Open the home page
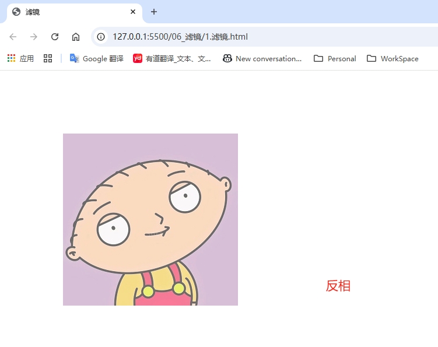The width and height of the screenshot is (438, 347). tap(76, 37)
